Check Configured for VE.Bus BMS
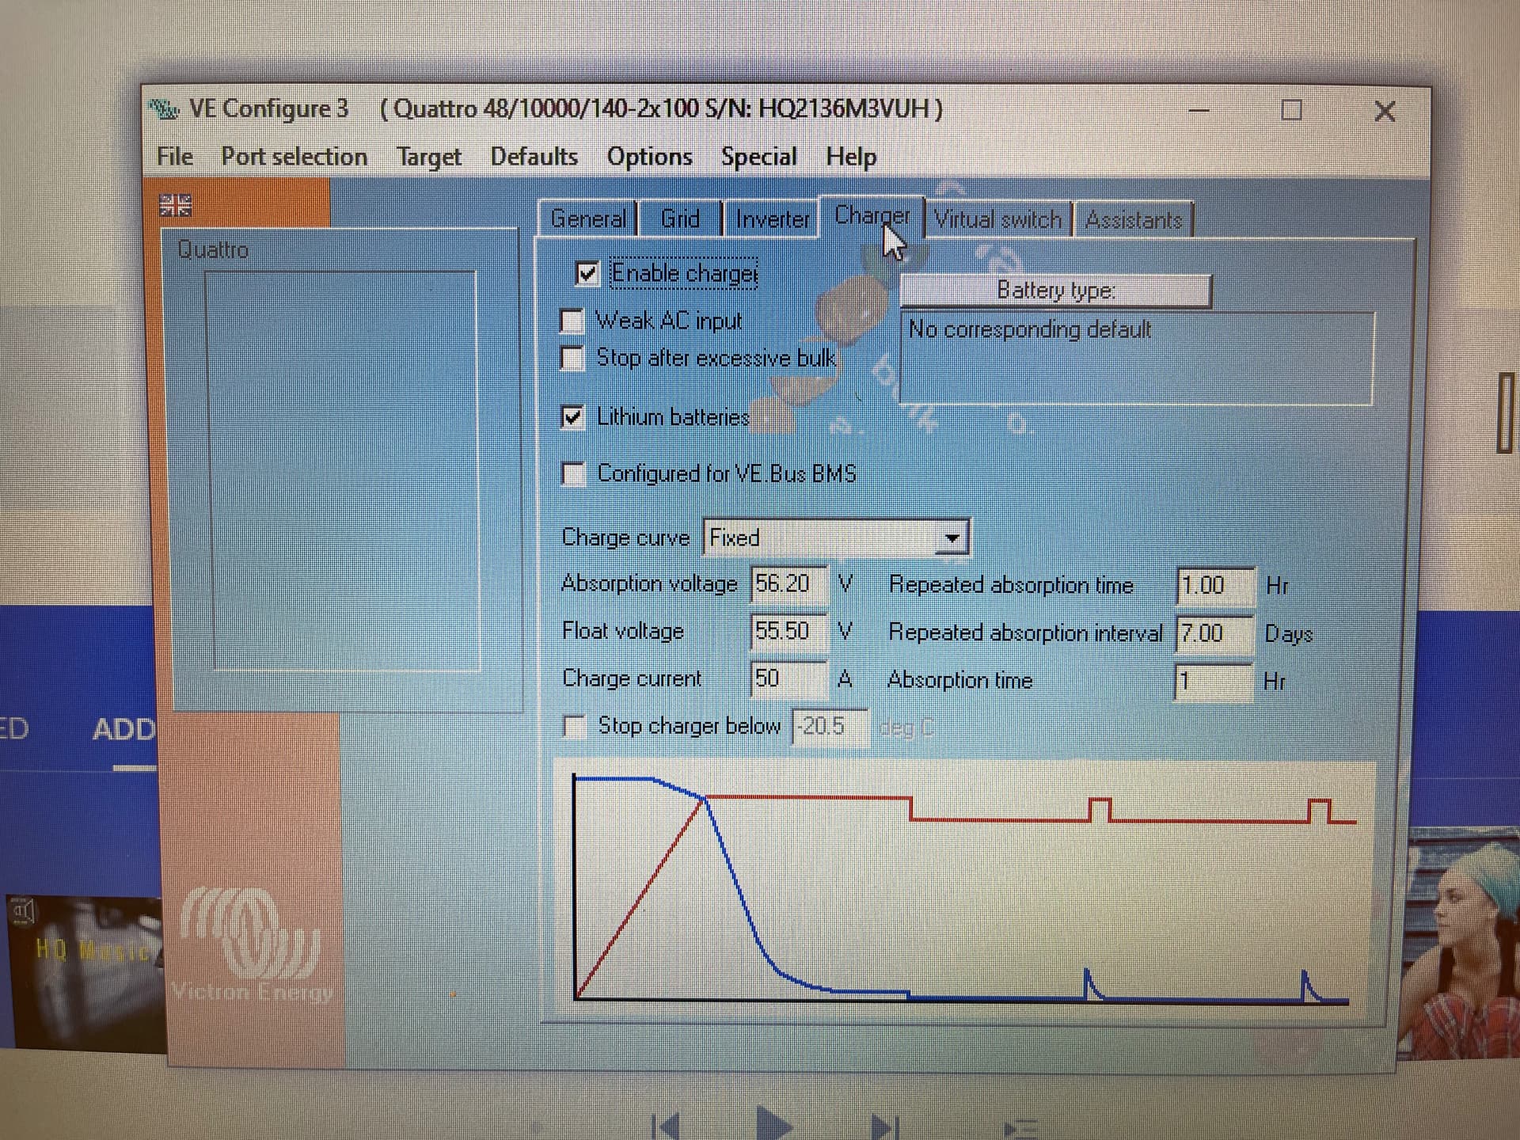The image size is (1520, 1140). point(573,474)
